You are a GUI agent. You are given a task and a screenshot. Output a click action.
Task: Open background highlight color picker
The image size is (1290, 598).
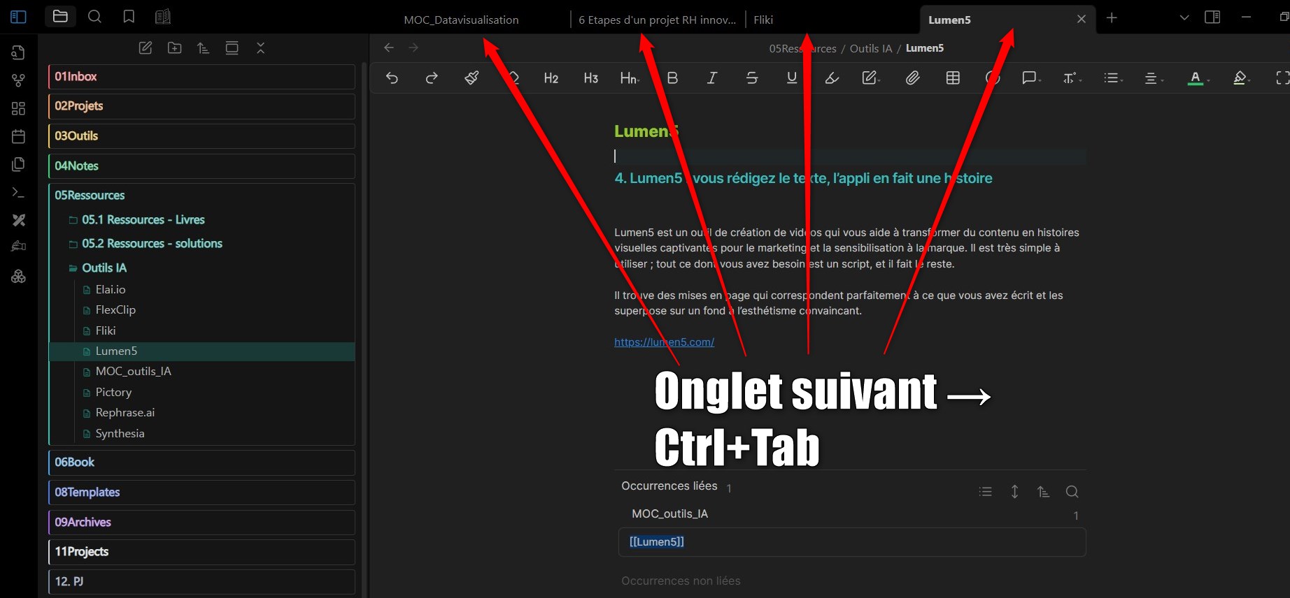pos(1241,78)
